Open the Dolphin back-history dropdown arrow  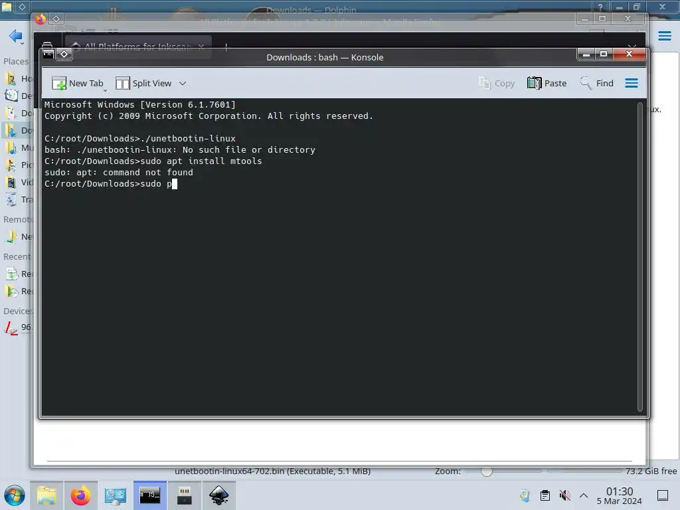tap(23, 43)
